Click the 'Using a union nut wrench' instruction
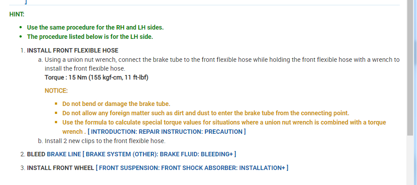Image resolution: width=417 pixels, height=185 pixels. click(x=222, y=60)
